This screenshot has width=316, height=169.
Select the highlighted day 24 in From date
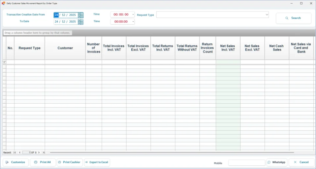click(x=56, y=15)
